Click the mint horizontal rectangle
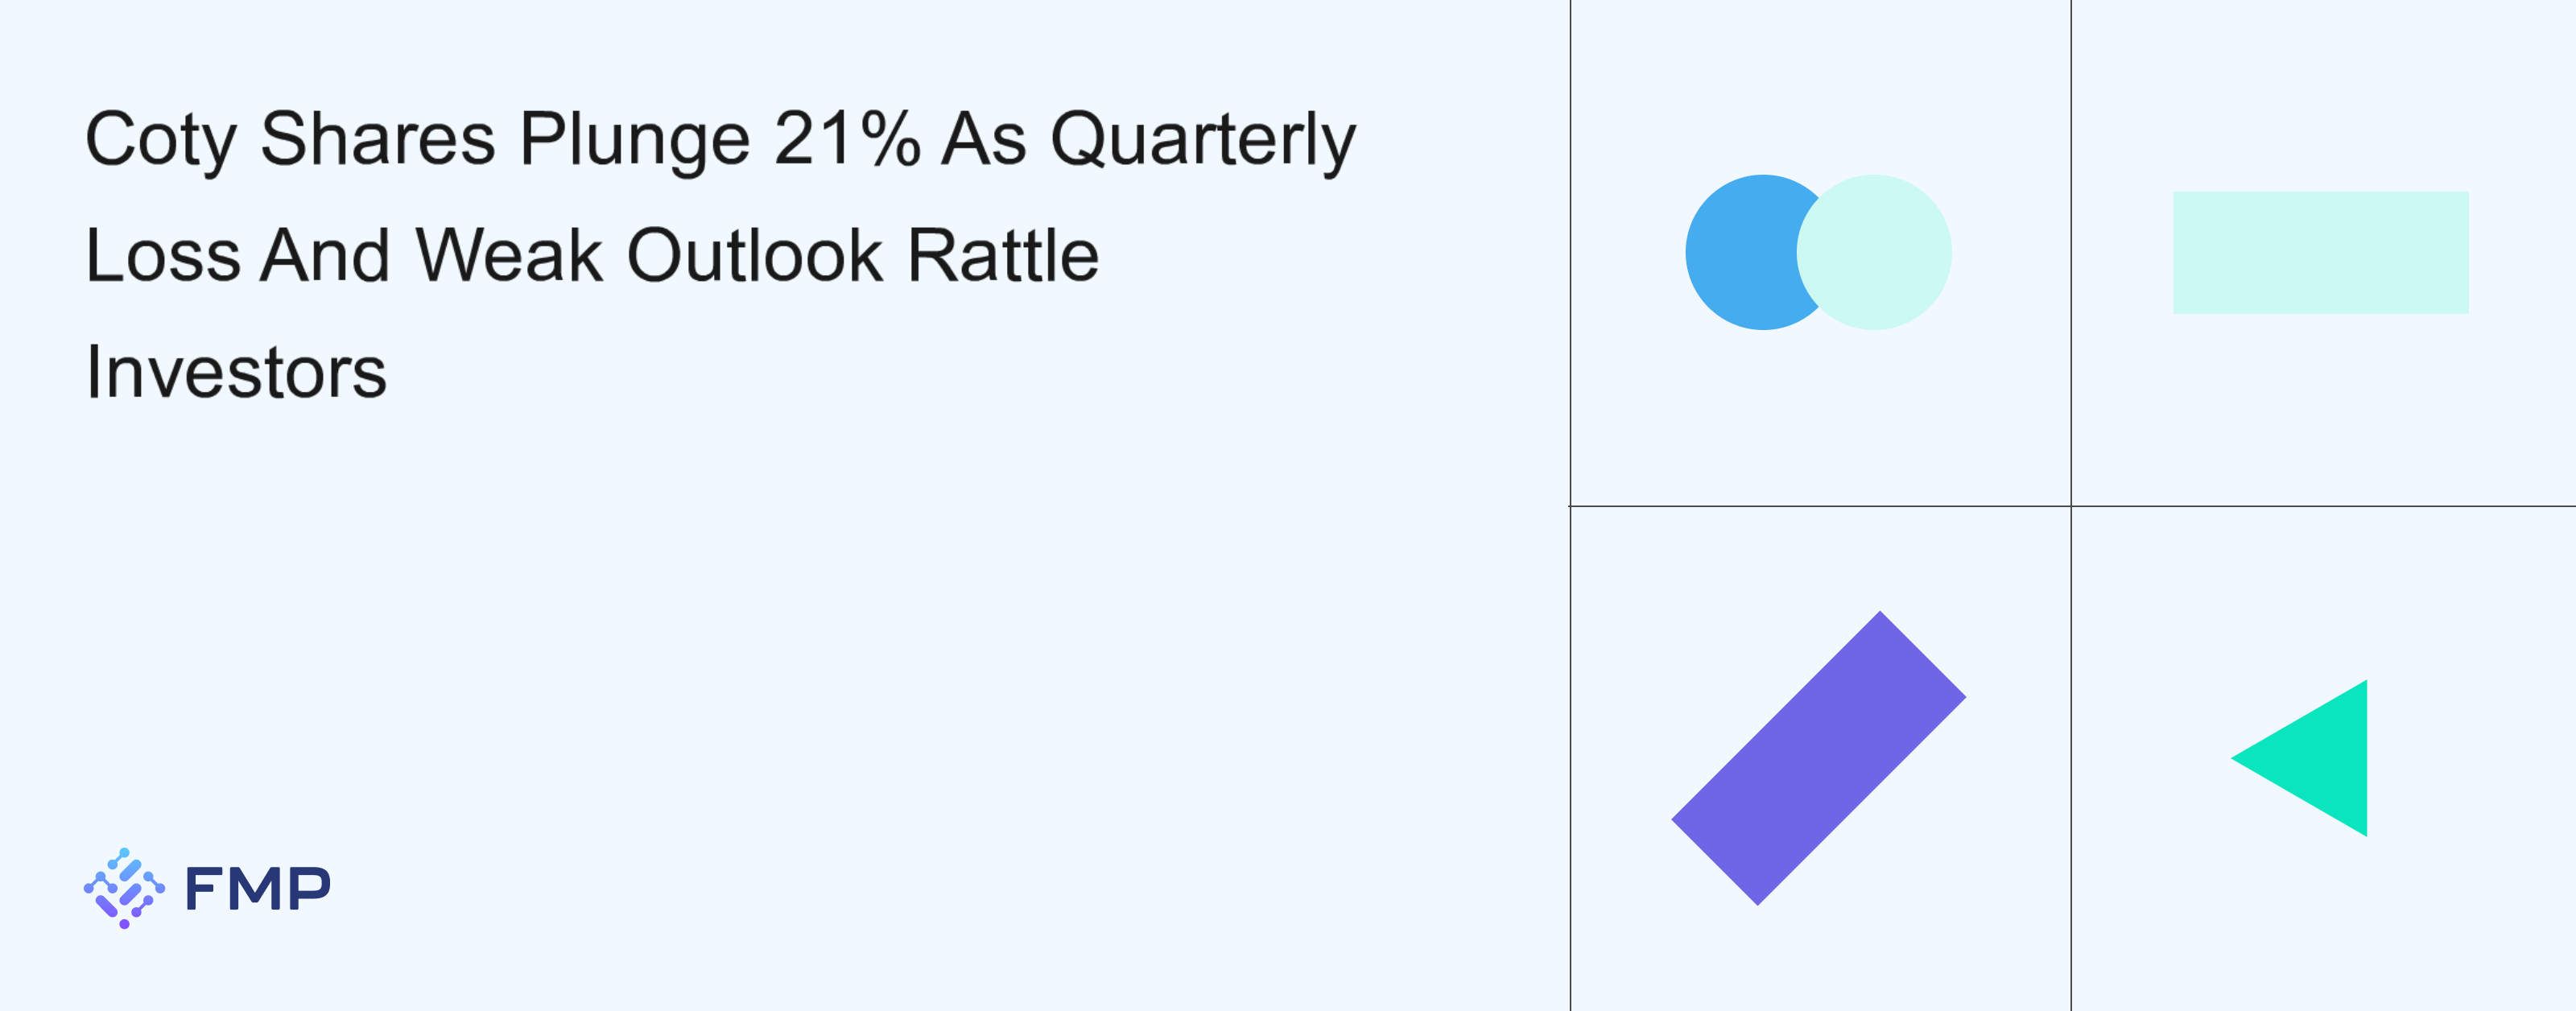 (x=2320, y=252)
